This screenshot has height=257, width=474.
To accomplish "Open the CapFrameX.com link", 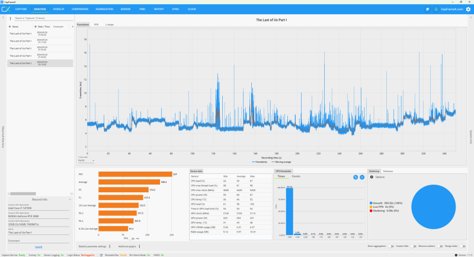I will tap(452, 9).
